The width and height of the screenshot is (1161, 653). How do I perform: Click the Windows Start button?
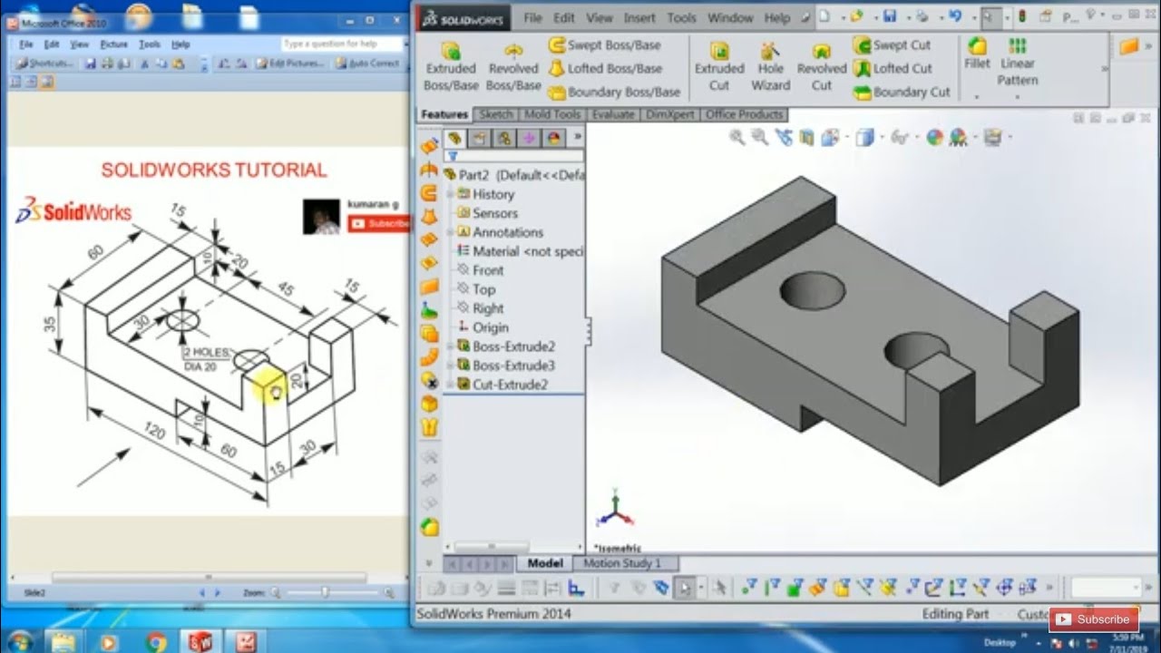[x=19, y=642]
